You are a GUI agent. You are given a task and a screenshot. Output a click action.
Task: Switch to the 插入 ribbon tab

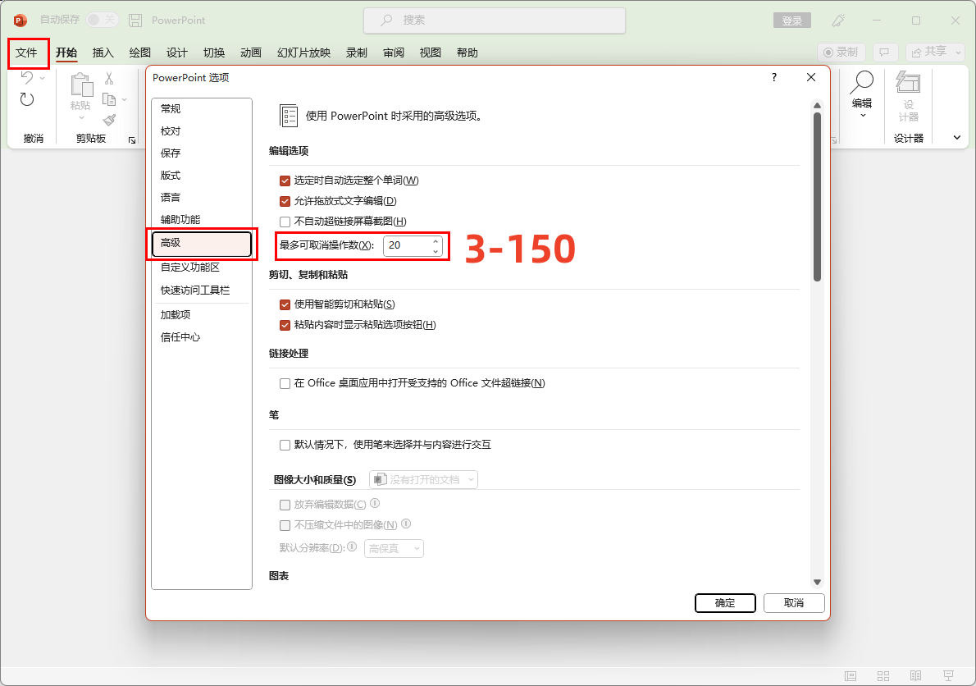click(x=103, y=53)
